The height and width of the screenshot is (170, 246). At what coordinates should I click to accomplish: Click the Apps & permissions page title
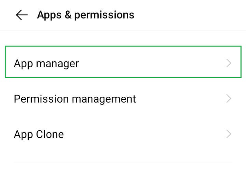[85, 15]
